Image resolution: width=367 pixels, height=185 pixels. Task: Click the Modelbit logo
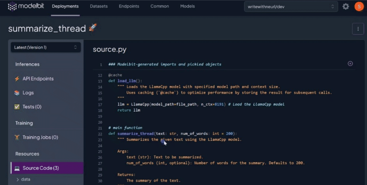coord(26,6)
